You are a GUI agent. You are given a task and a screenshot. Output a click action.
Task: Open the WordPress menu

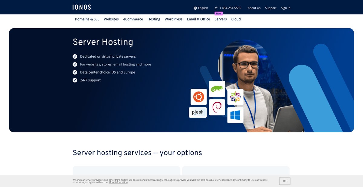(x=174, y=19)
